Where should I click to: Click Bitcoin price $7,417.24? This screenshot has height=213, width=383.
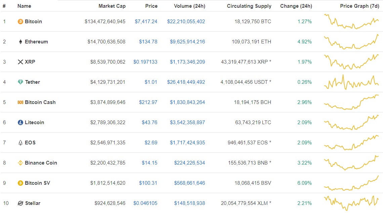146,22
